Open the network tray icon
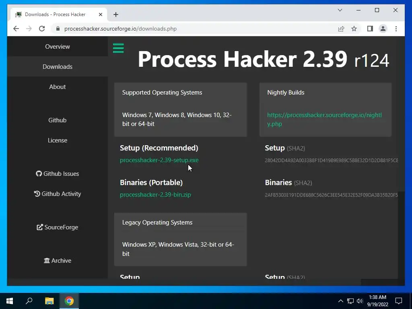The height and width of the screenshot is (309, 412). (x=350, y=301)
